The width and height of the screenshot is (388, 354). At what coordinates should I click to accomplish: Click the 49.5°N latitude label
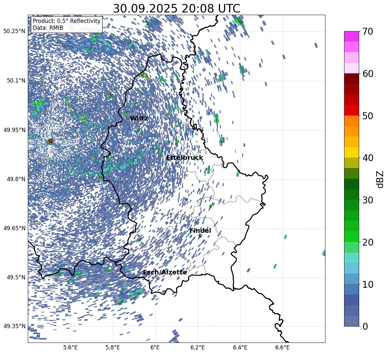pos(16,277)
